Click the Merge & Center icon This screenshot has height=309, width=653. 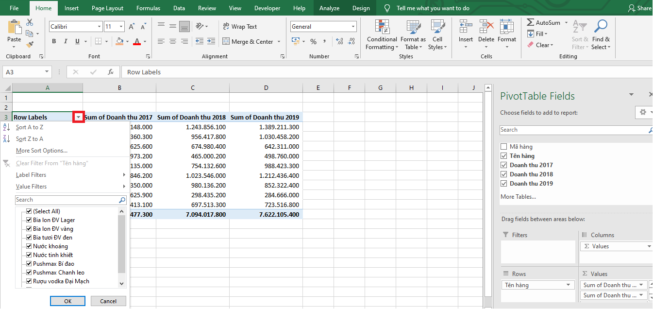226,42
